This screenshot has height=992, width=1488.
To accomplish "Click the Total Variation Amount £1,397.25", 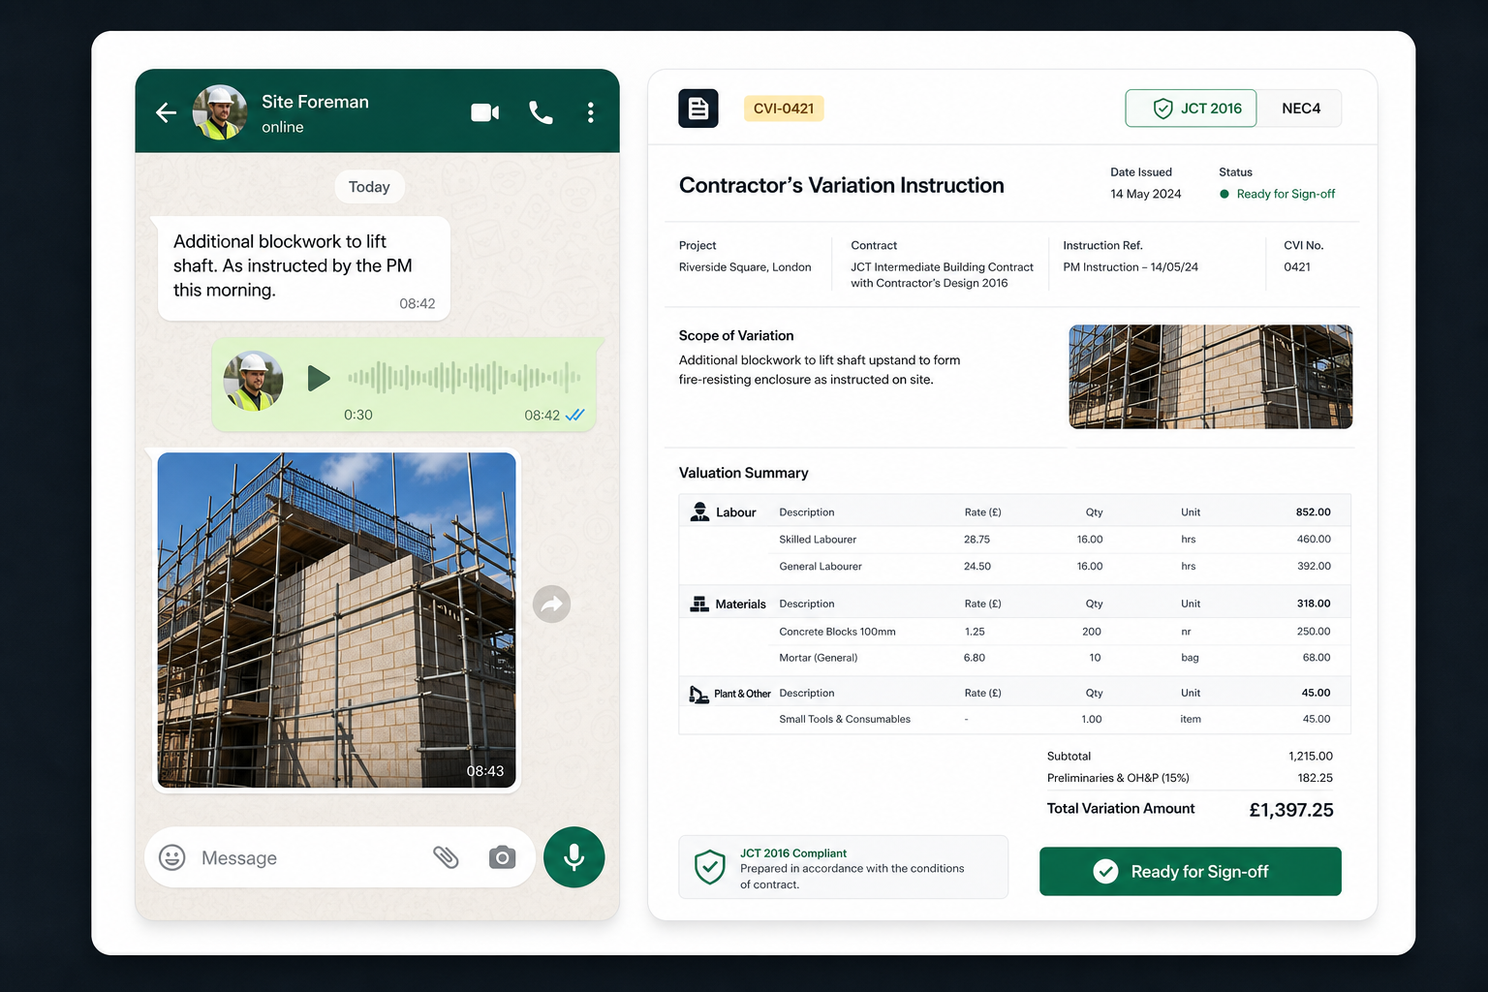I will coord(1290,810).
